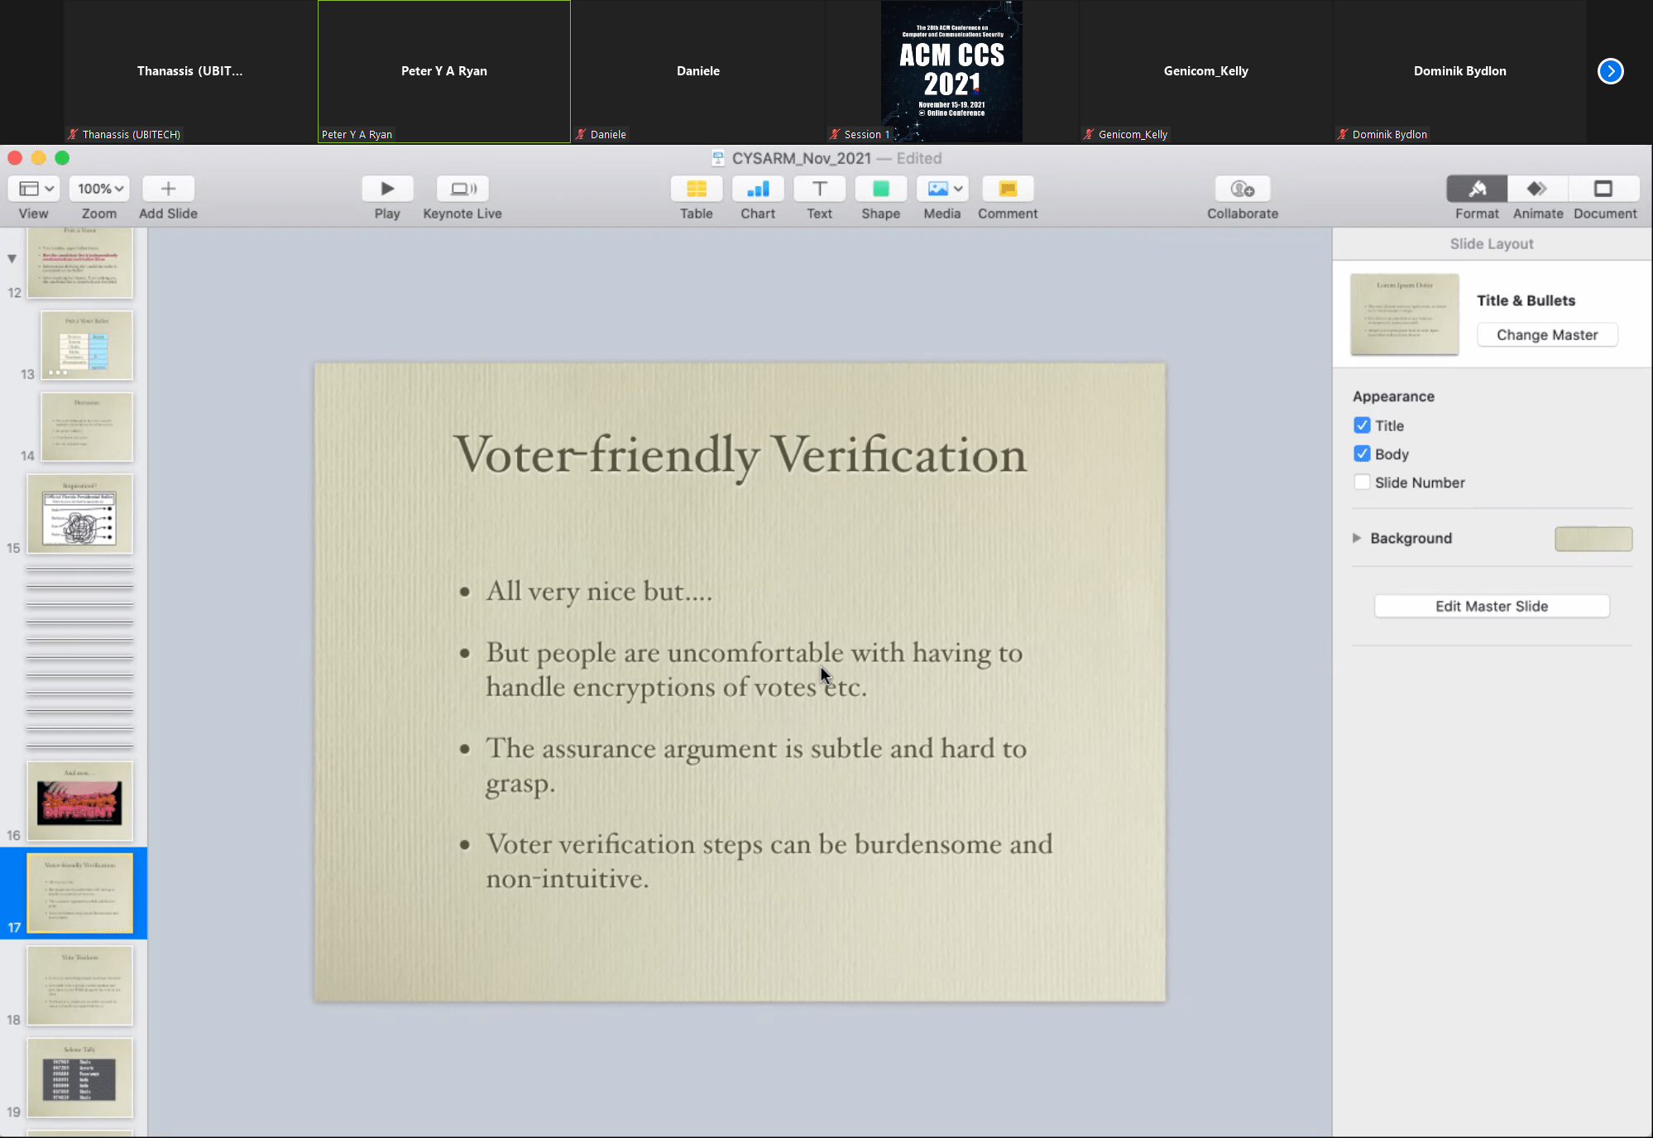1653x1138 pixels.
Task: Click the Shape toolbar icon
Action: [x=880, y=189]
